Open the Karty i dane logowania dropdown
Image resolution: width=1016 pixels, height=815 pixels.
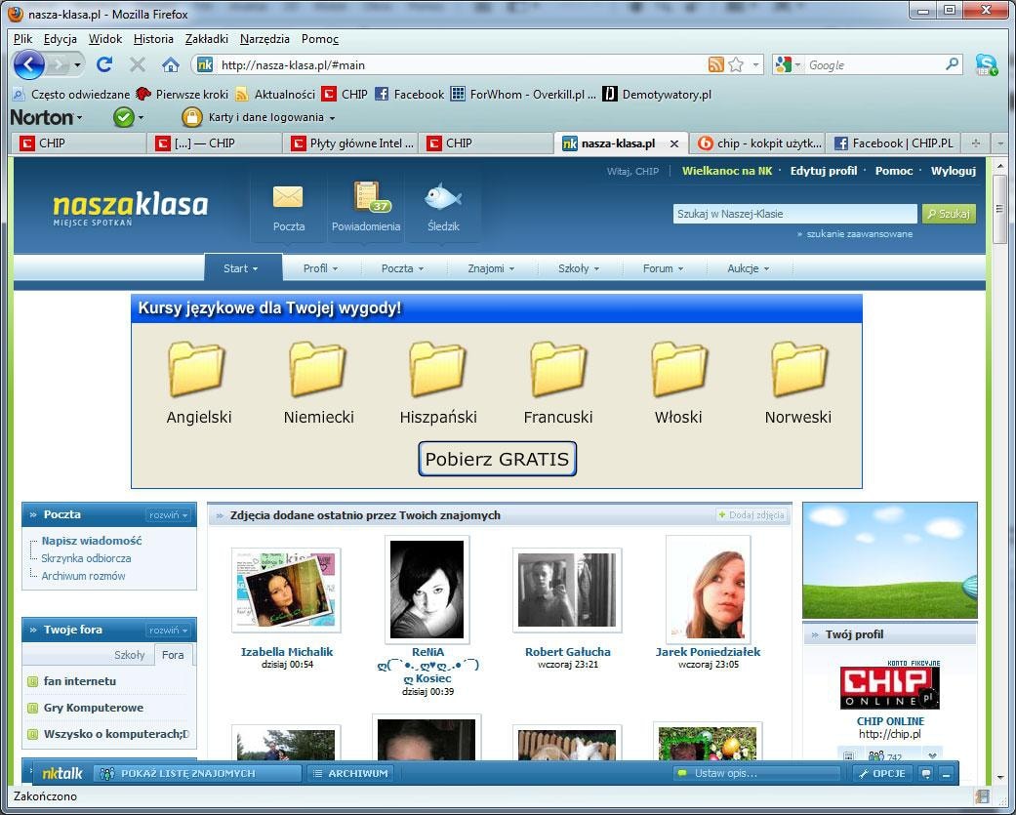click(272, 117)
